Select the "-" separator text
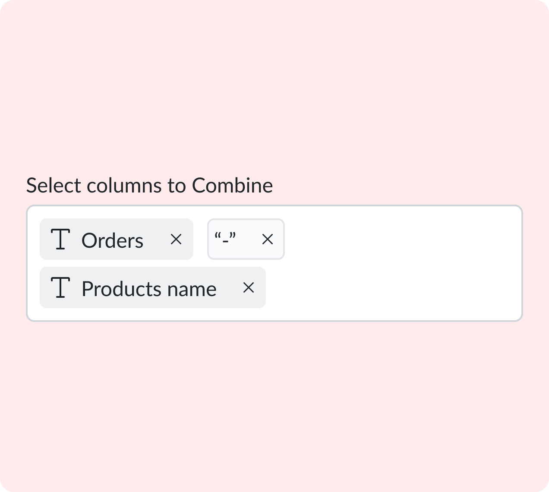The image size is (549, 492). (225, 238)
